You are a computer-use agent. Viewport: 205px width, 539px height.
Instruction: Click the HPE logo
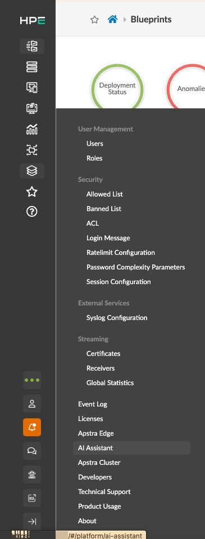tap(32, 21)
